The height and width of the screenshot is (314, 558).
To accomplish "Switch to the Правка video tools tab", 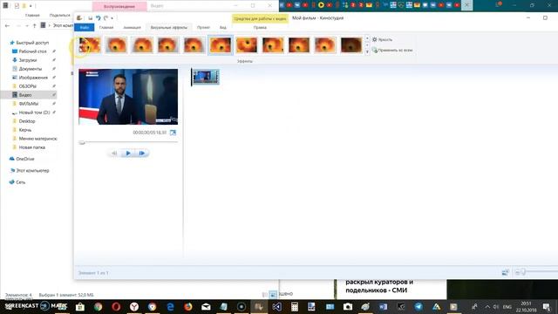I will pyautogui.click(x=260, y=27).
